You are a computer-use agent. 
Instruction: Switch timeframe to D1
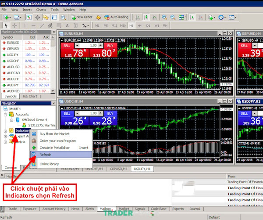click(148, 25)
